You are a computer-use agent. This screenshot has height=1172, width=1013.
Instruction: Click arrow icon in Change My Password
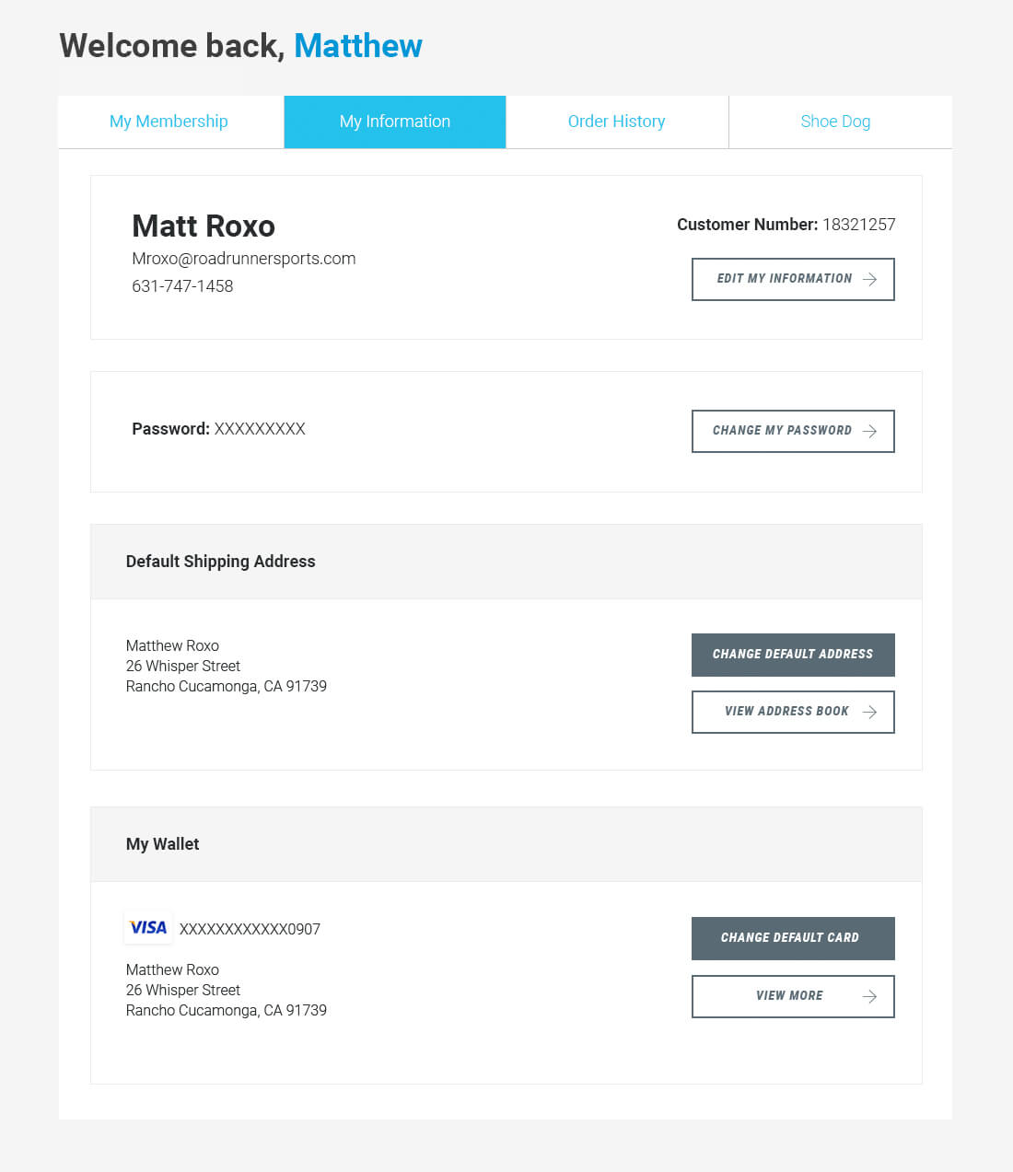(869, 431)
